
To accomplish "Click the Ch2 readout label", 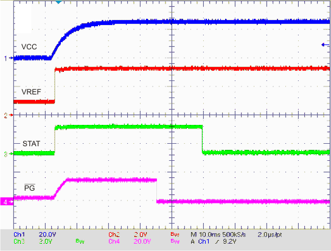I will tap(114, 235).
